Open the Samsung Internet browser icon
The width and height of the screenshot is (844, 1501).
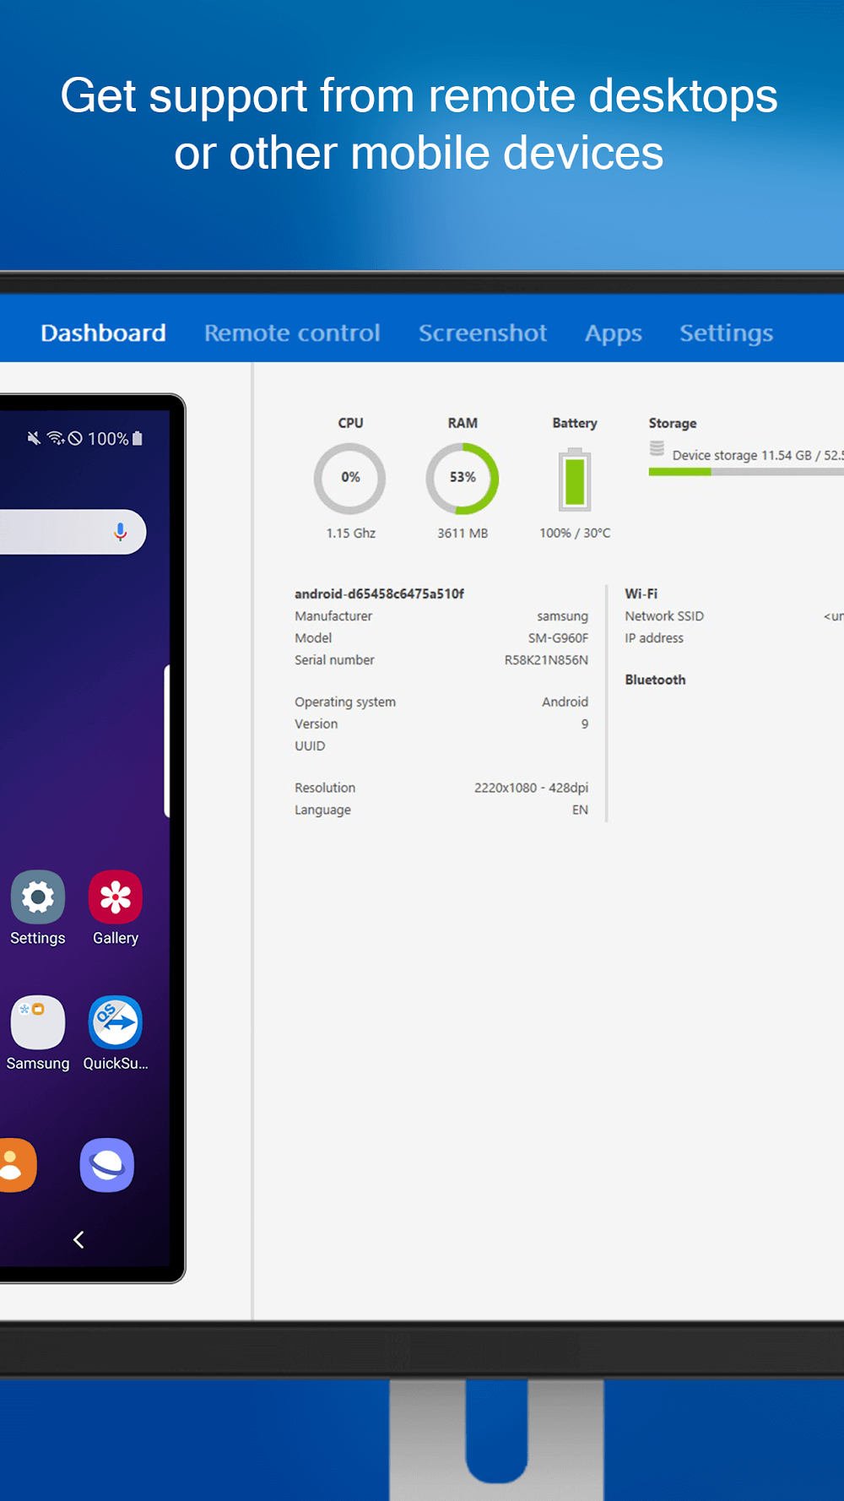(107, 1165)
